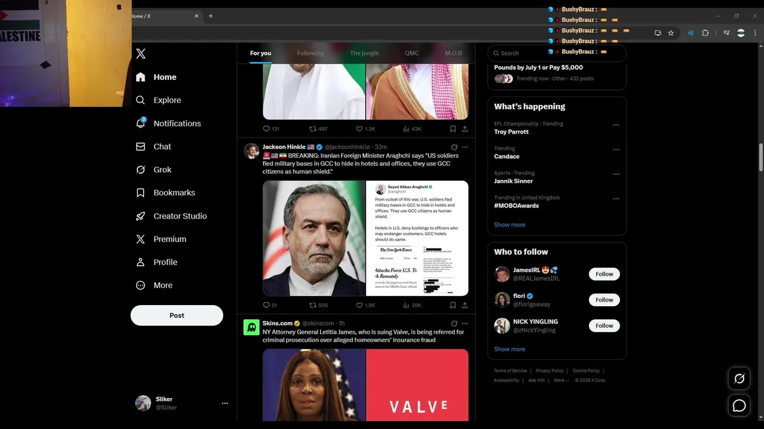Reply icon on Jackson Hinkle post, 51
The height and width of the screenshot is (429, 764).
pyautogui.click(x=266, y=305)
